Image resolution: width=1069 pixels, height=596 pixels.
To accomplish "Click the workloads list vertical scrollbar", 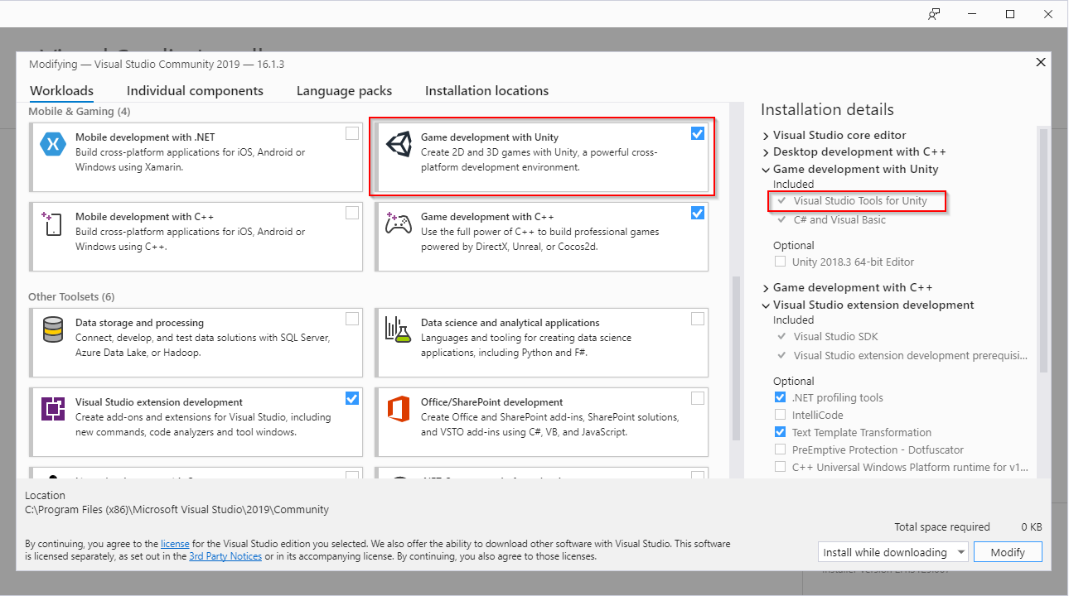I will coord(734,356).
